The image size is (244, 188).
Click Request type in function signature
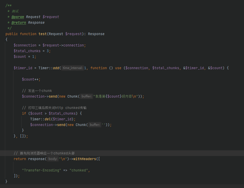pyautogui.click(x=56, y=34)
